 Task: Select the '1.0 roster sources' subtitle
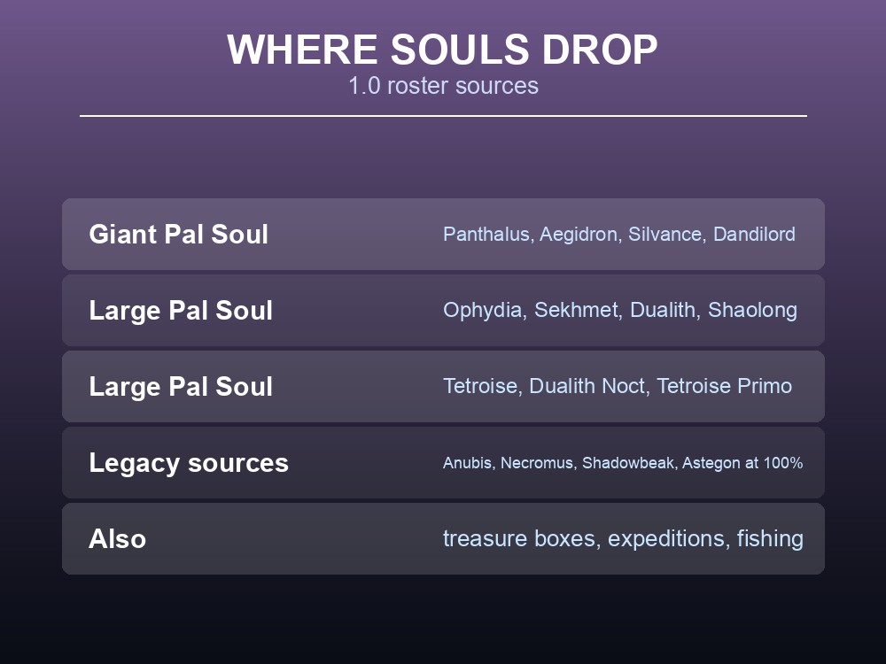pos(443,86)
